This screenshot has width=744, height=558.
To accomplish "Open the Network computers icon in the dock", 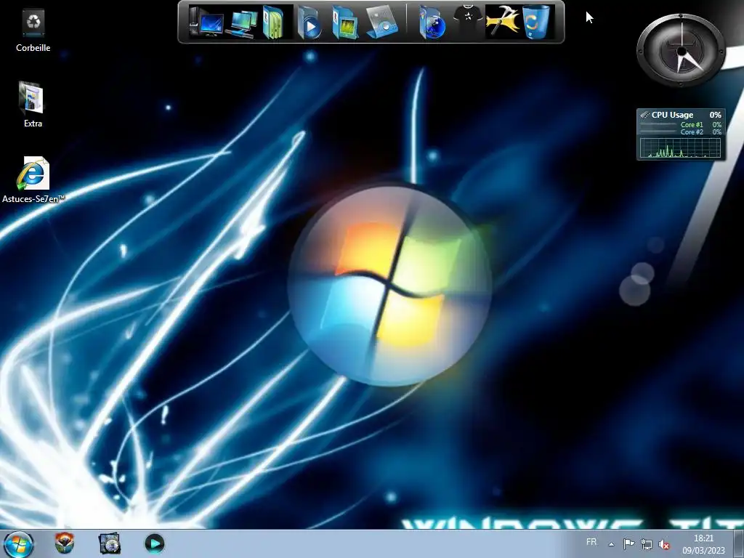I will point(241,23).
